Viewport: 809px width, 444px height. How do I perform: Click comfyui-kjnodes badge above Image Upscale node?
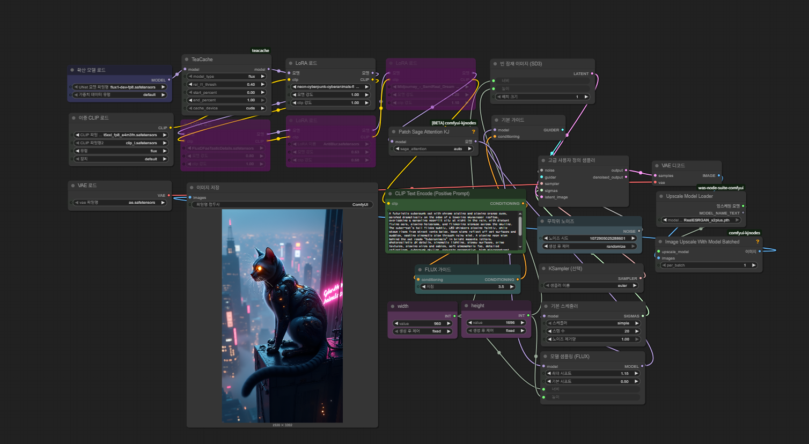(x=744, y=233)
